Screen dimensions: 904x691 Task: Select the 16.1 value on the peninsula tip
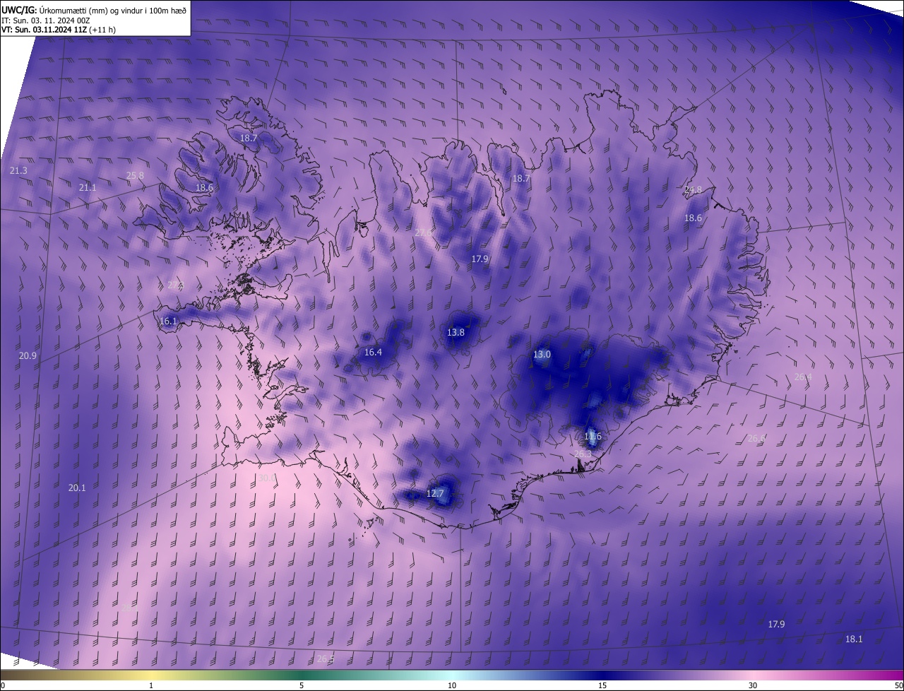coord(168,321)
